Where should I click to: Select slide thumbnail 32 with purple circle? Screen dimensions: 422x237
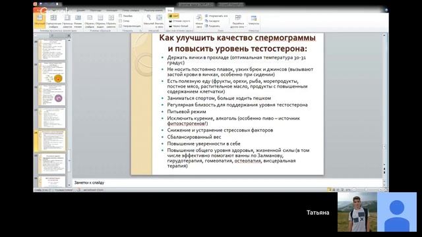52,95
